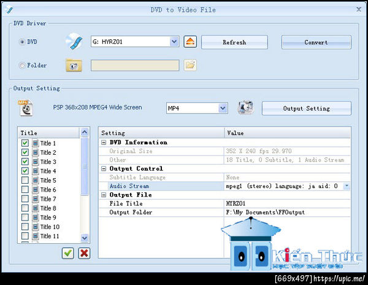Click the empty folder path field

click(135, 65)
